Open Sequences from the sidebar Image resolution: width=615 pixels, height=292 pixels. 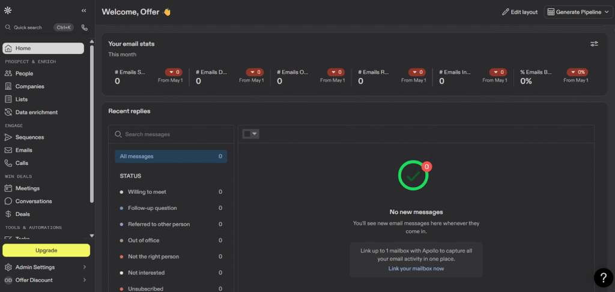coord(29,137)
